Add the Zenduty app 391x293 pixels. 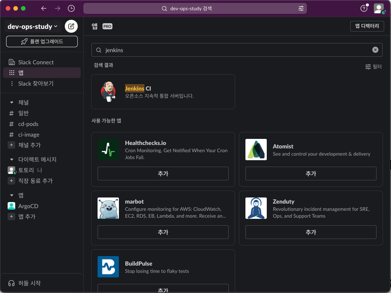pyautogui.click(x=311, y=232)
